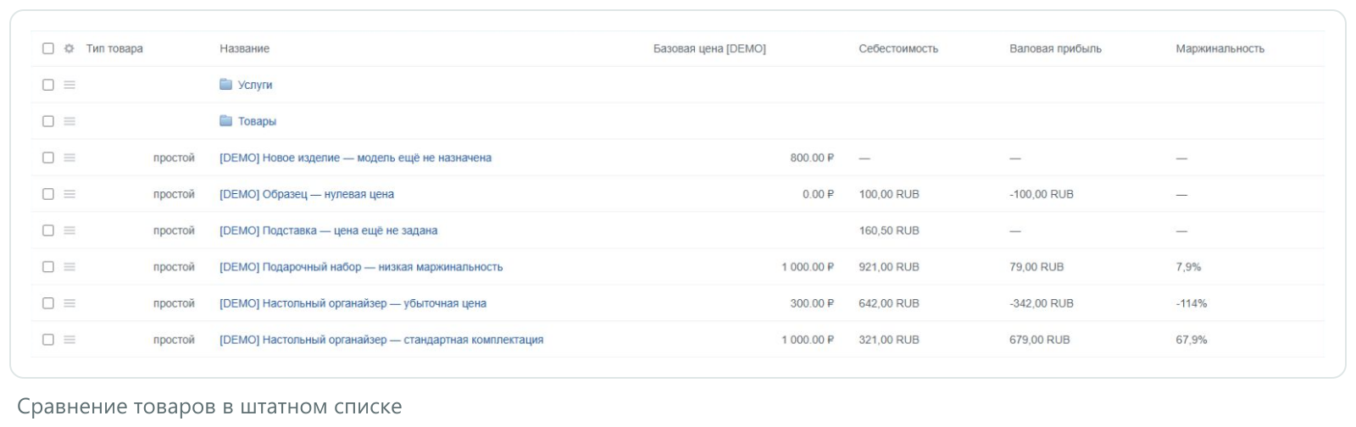Open row menu icon for Товары
Screen dimensions: 1356x427
click(69, 121)
